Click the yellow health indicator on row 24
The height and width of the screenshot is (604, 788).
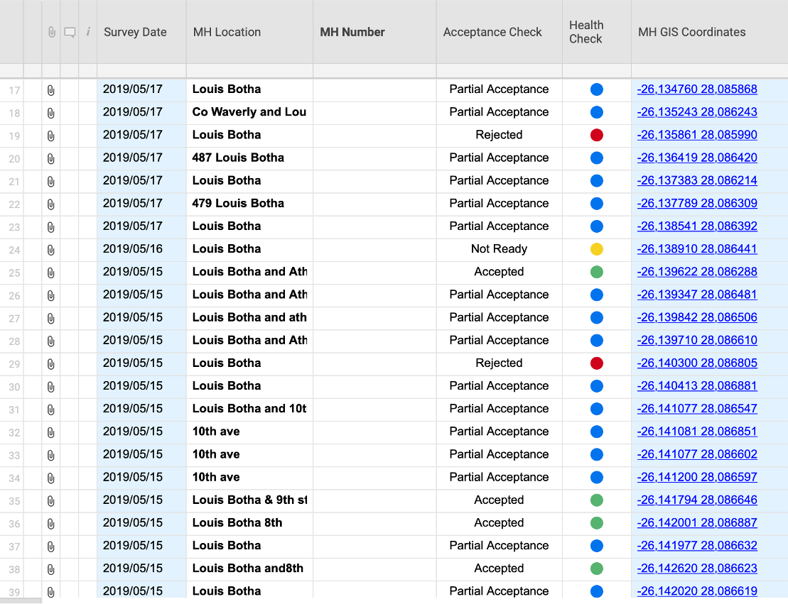click(597, 249)
